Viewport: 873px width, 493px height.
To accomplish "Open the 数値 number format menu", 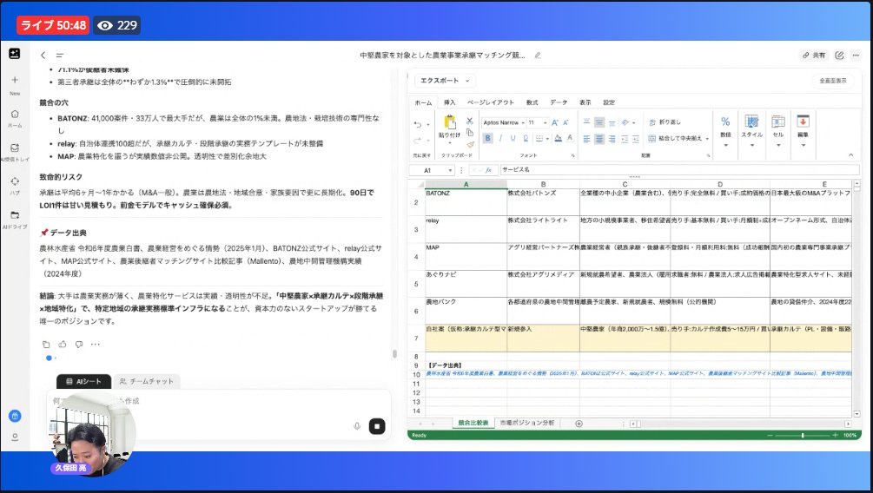I will tap(725, 131).
